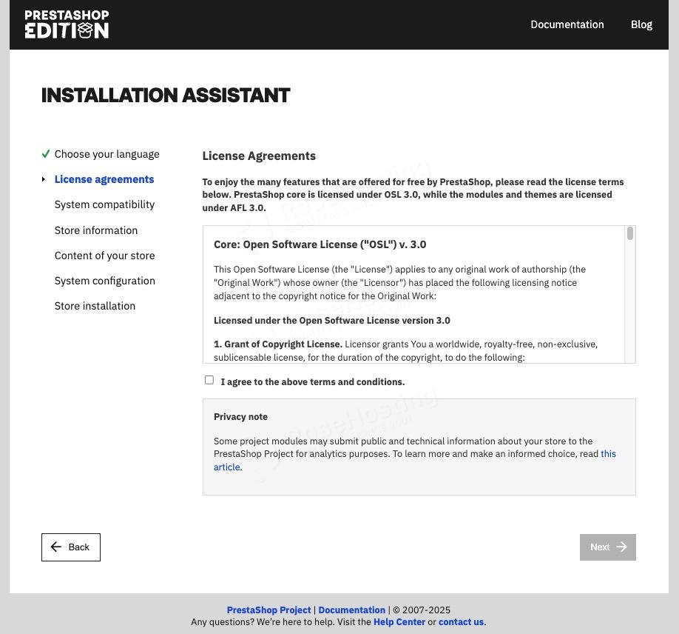Open the contact us link
This screenshot has height=634, width=679.
(x=461, y=622)
